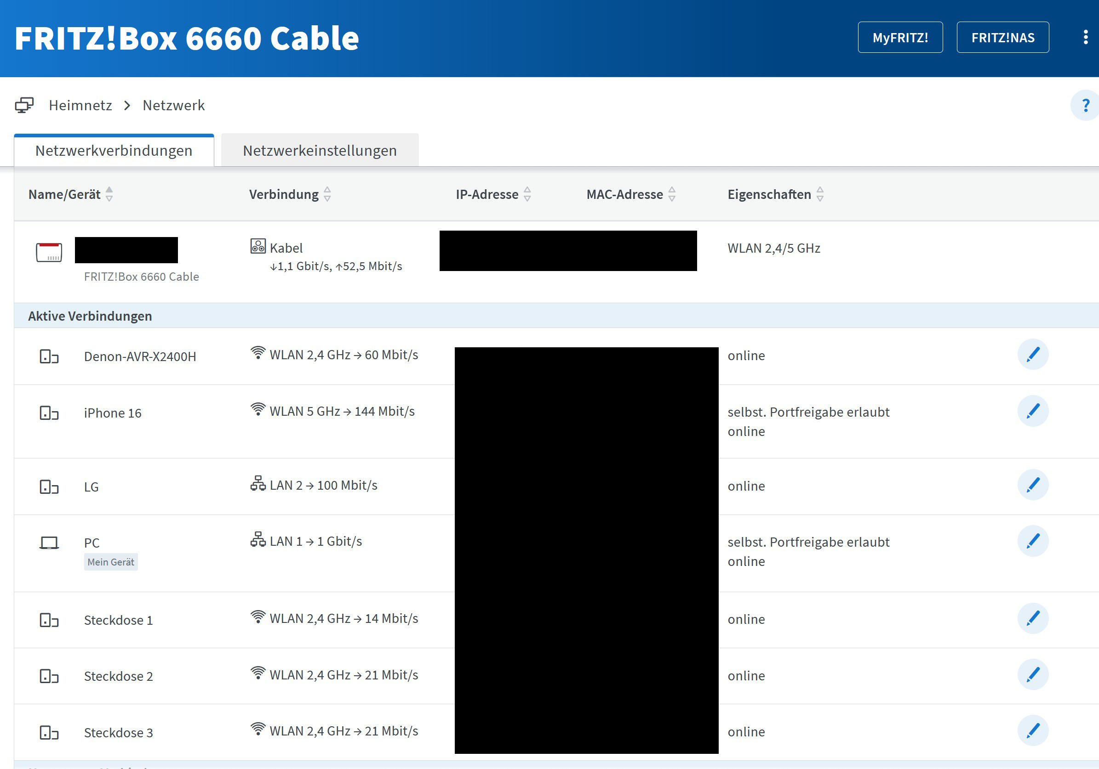
Task: Select the Netzwerkverbindungen tab
Action: click(114, 151)
